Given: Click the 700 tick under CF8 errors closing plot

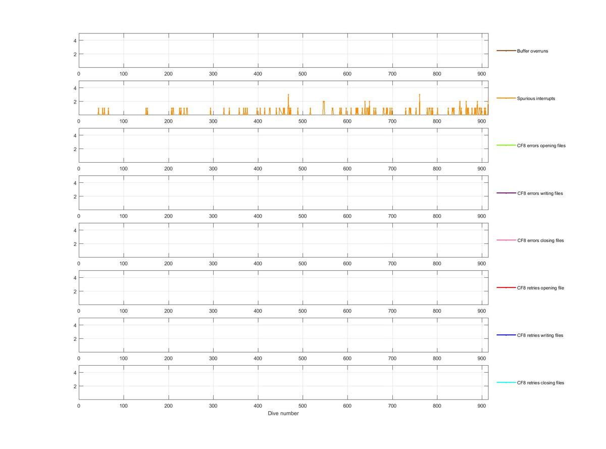Looking at the screenshot, I should pos(392,264).
